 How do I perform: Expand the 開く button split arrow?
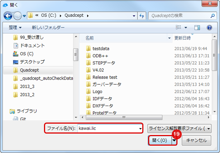174,141
